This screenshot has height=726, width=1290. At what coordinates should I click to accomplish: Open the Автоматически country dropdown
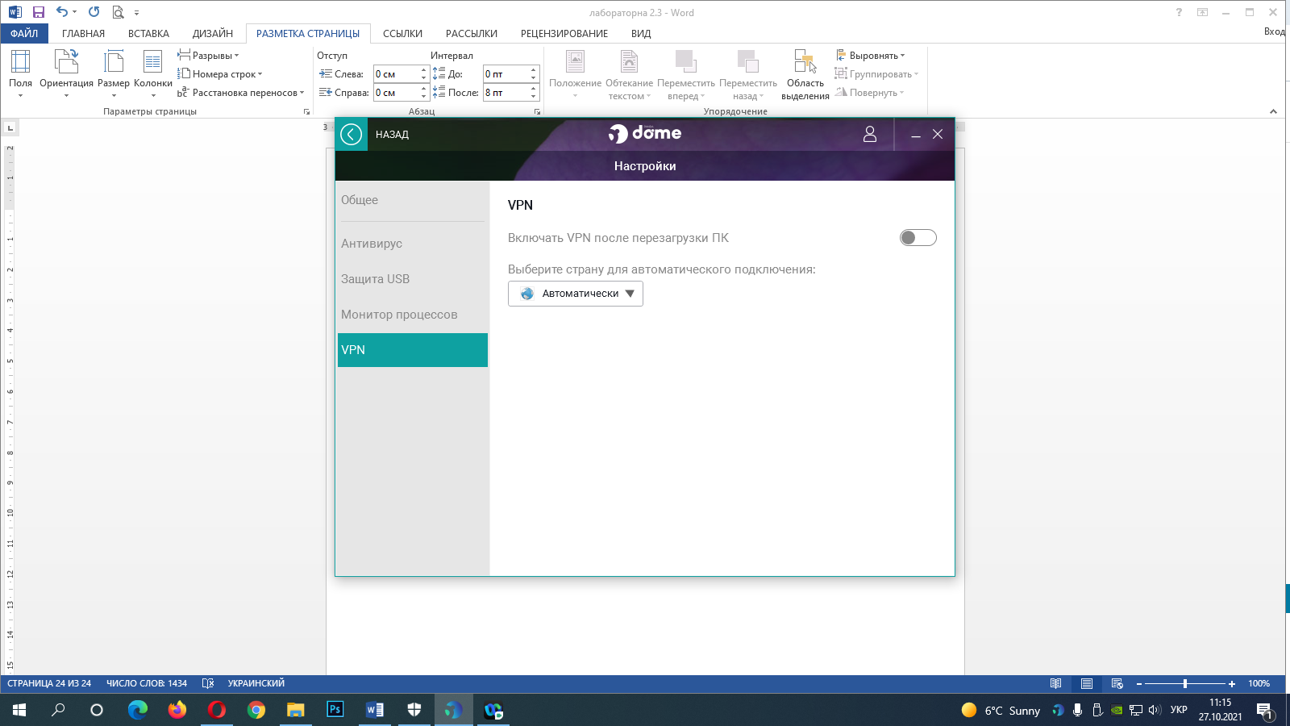(x=576, y=294)
